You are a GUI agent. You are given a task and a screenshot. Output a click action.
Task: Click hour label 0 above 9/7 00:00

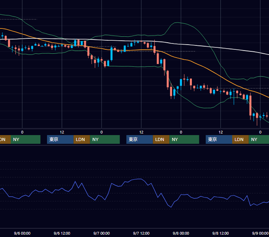tap(102, 132)
